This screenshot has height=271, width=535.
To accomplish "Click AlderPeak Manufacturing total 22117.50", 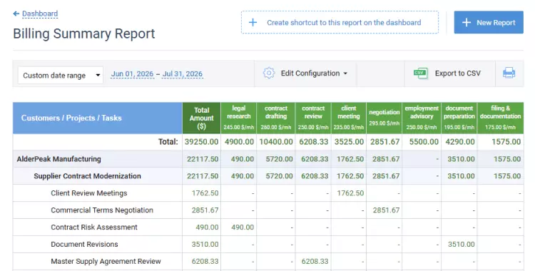I will click(203, 159).
